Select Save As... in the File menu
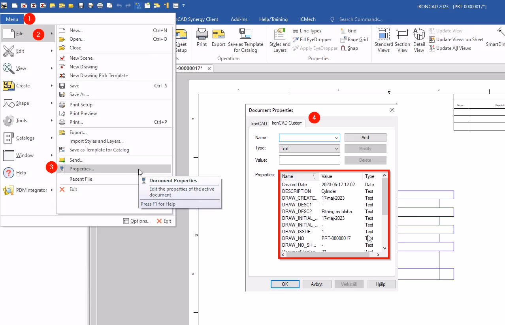The width and height of the screenshot is (505, 325). pyautogui.click(x=114, y=94)
